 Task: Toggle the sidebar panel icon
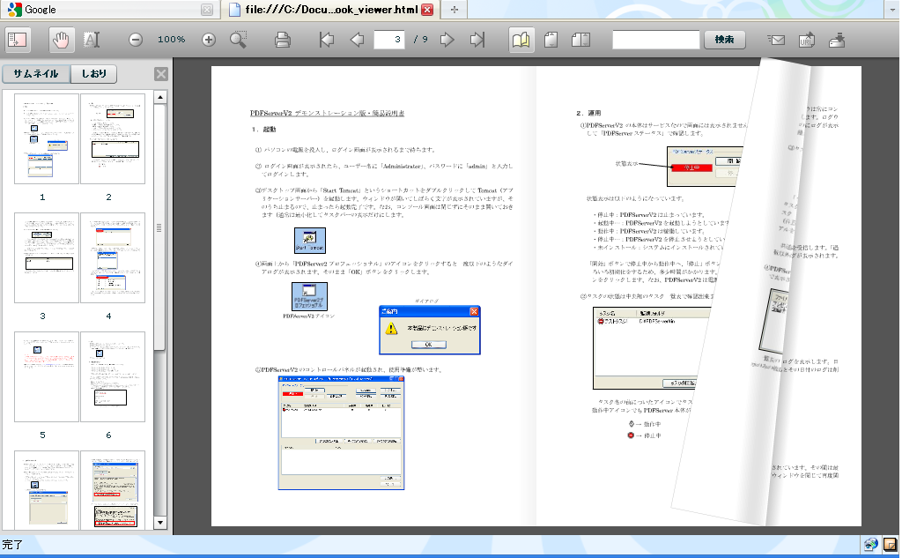click(17, 40)
